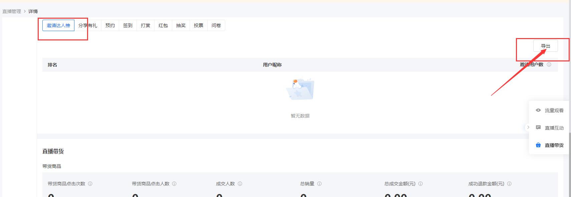571x197 pixels.
Task: Select the 问卷 tab
Action: pos(216,25)
